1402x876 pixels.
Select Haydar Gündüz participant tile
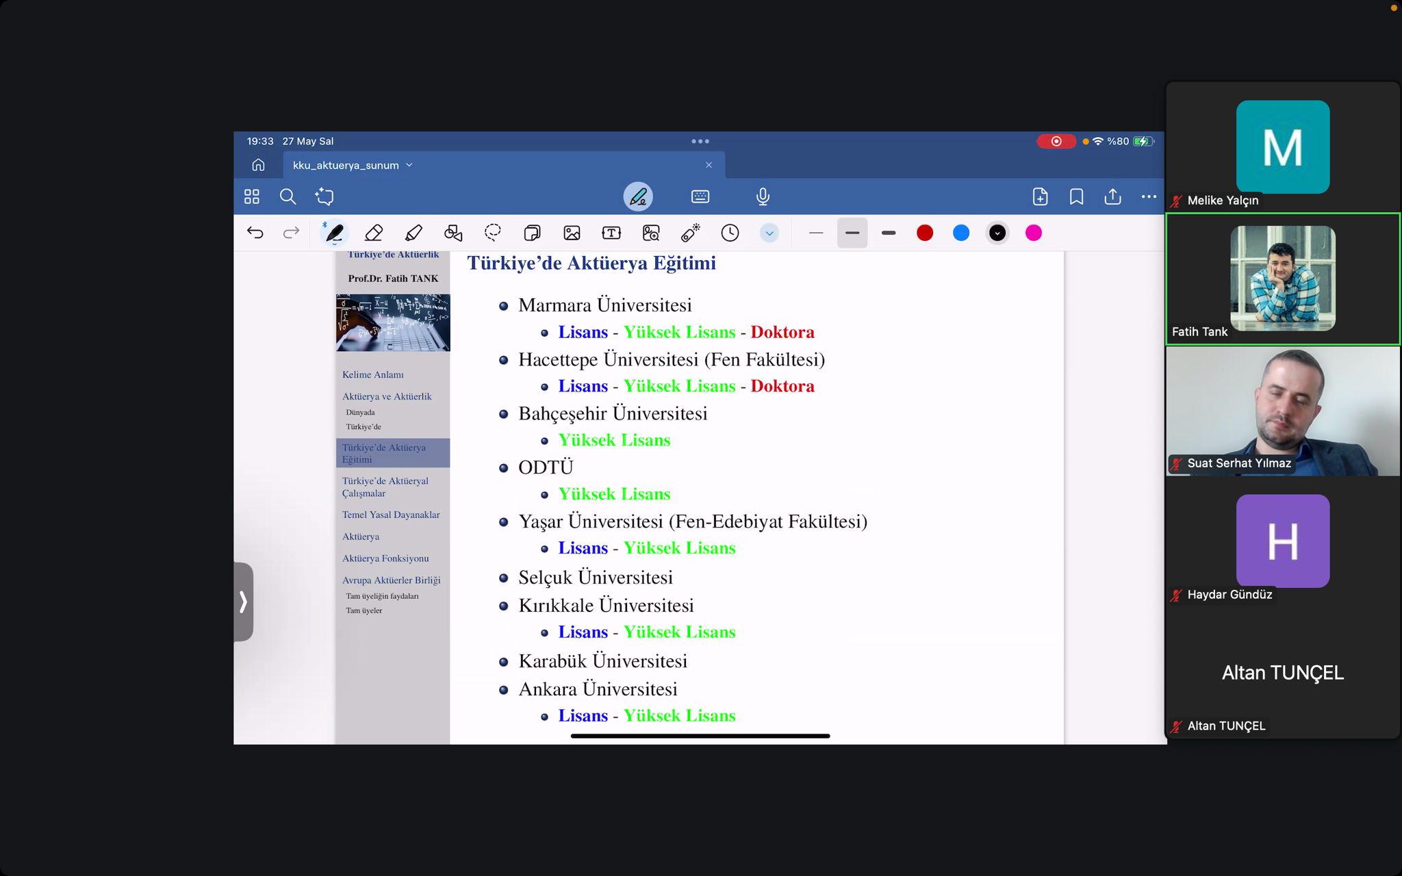1283,541
